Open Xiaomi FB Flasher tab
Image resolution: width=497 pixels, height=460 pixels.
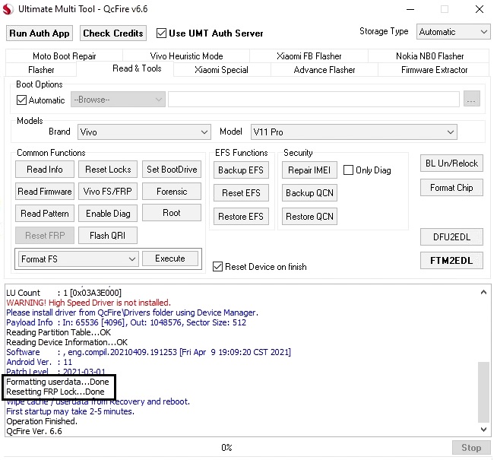point(309,56)
